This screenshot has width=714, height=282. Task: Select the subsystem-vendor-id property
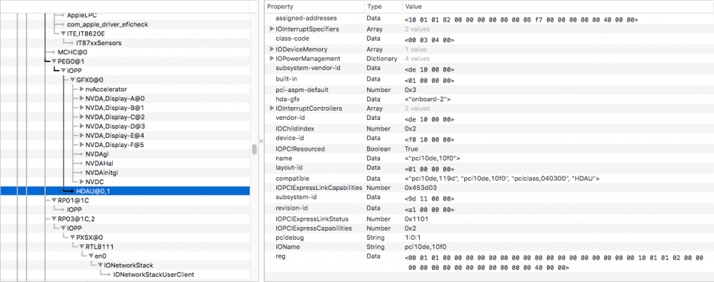(x=490, y=69)
